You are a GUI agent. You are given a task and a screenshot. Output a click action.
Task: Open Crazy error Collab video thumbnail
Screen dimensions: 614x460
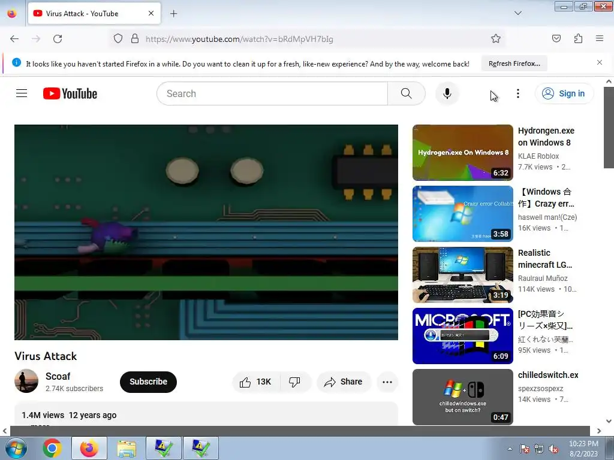tap(462, 214)
